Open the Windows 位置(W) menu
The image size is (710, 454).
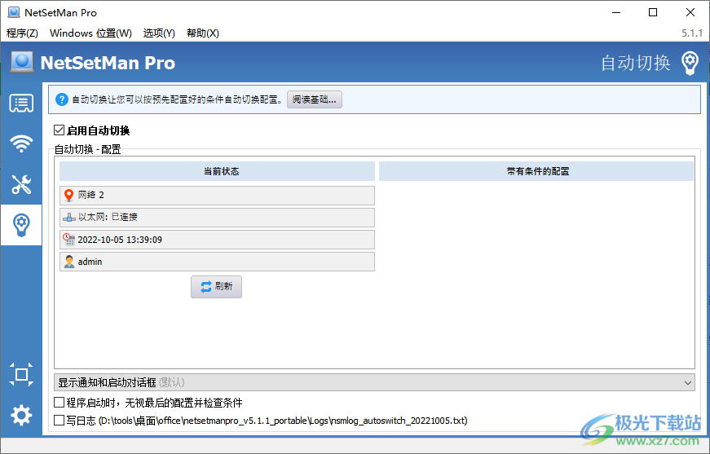(x=90, y=33)
